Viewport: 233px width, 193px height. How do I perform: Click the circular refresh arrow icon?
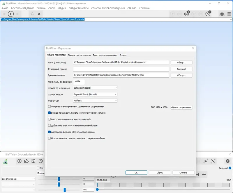pos(32,14)
